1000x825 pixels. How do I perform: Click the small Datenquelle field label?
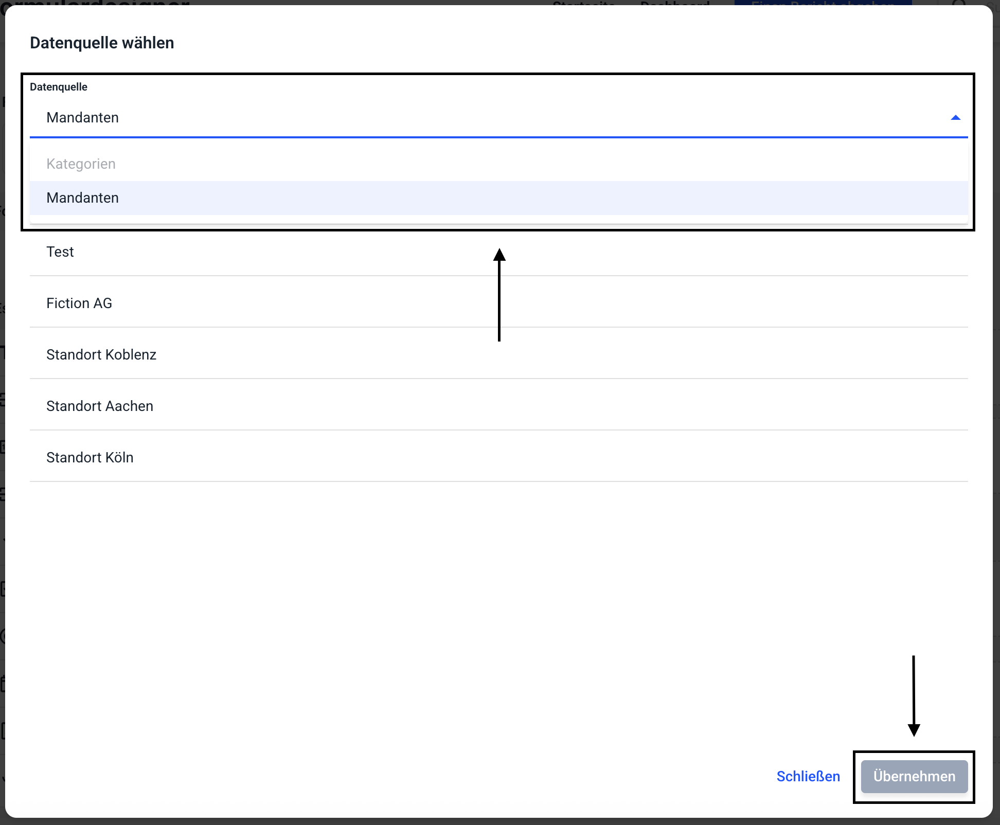coord(59,87)
